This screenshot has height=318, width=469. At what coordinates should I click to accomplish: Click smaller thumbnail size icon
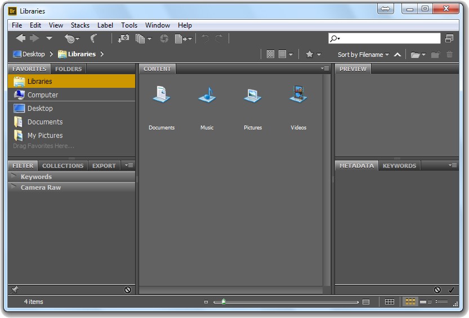click(206, 302)
